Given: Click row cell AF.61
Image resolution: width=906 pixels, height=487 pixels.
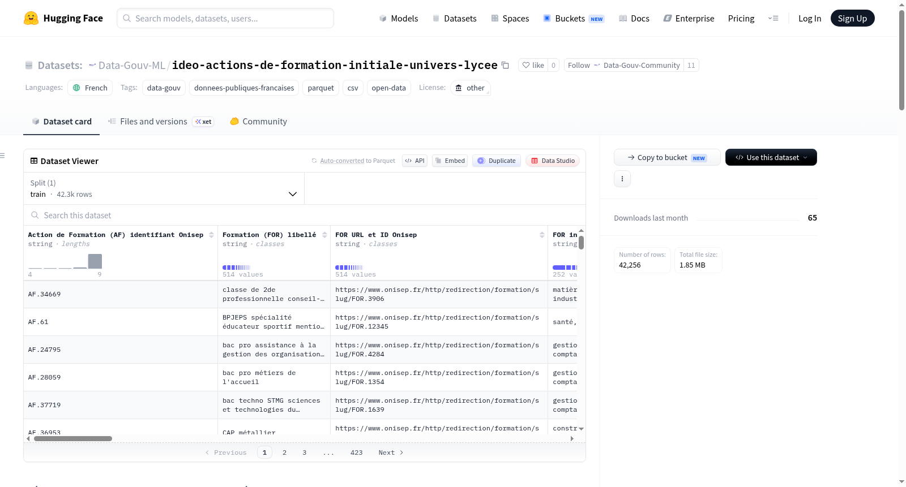Looking at the screenshot, I should coord(121,322).
